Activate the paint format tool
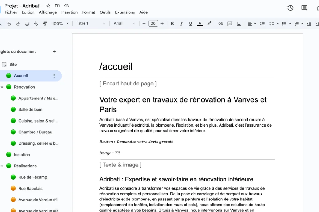Viewport: 319px width, 212px height. tap(45, 24)
